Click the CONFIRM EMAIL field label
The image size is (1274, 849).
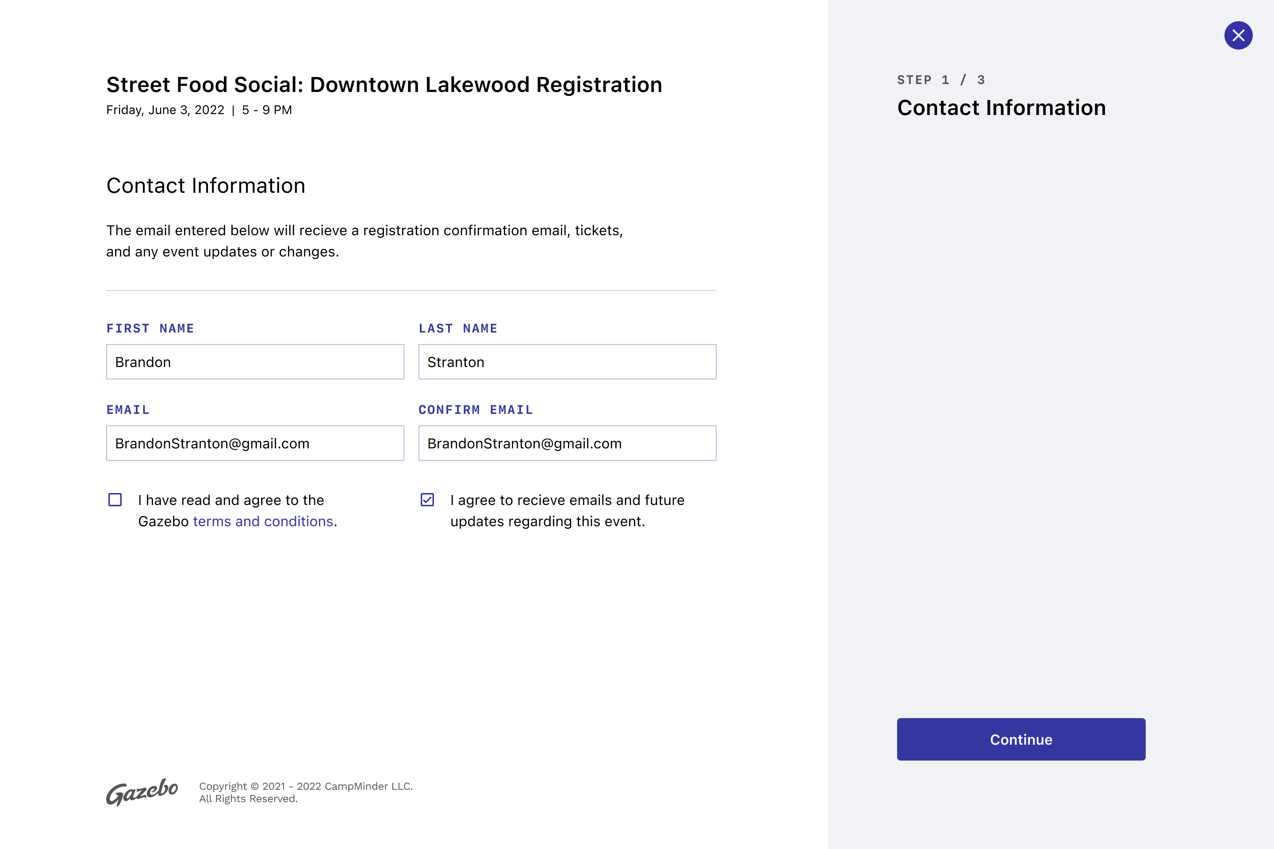click(476, 410)
